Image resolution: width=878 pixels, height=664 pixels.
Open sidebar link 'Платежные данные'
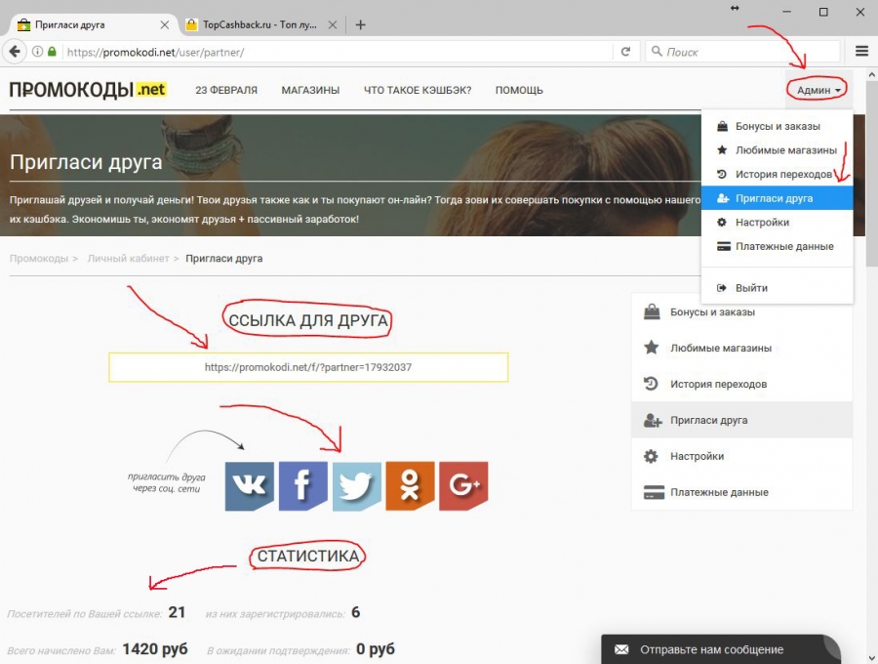pos(742,492)
